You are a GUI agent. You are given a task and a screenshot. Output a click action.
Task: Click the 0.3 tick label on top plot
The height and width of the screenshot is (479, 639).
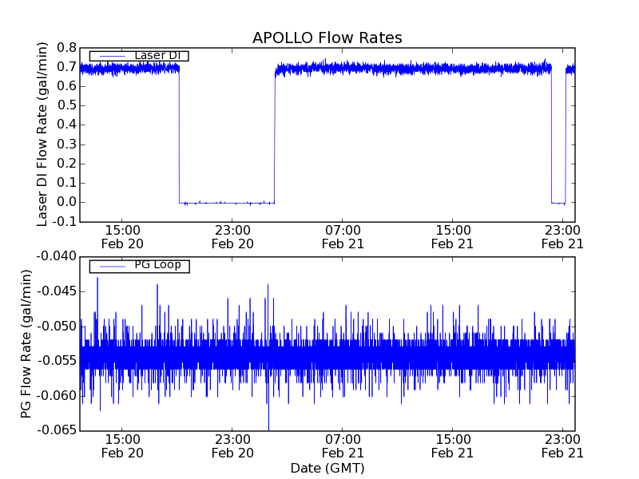67,144
